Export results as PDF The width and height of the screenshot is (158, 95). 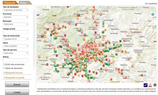point(150,85)
